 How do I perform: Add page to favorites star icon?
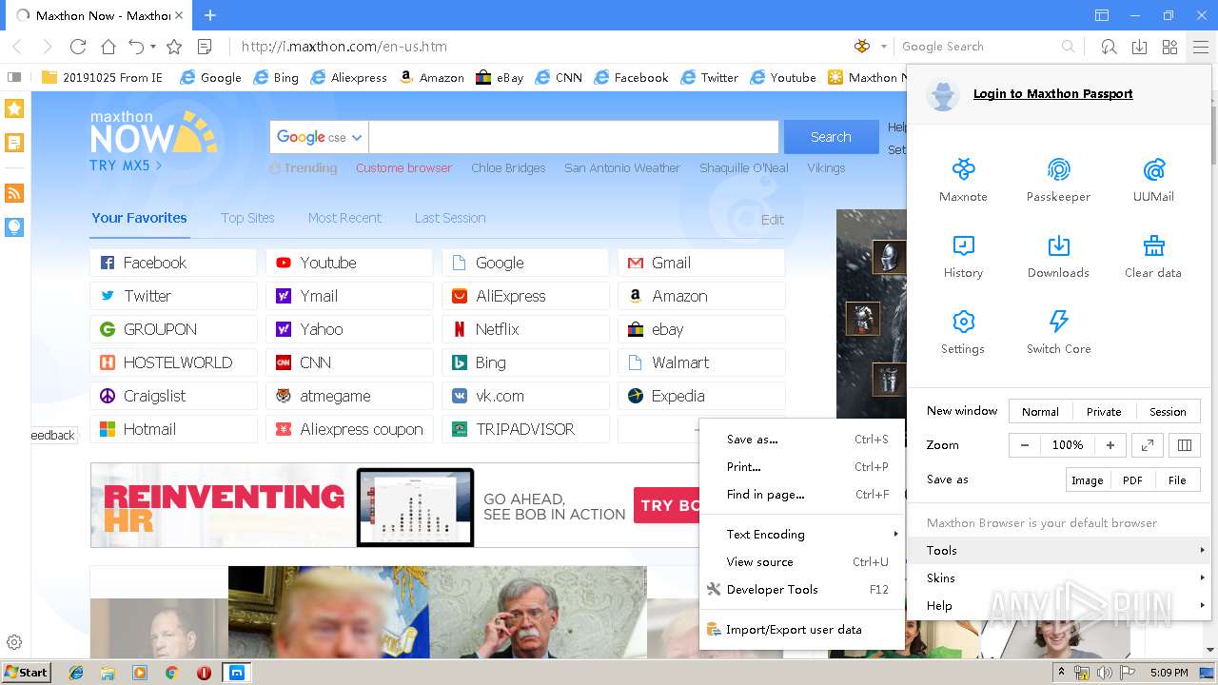pyautogui.click(x=174, y=47)
